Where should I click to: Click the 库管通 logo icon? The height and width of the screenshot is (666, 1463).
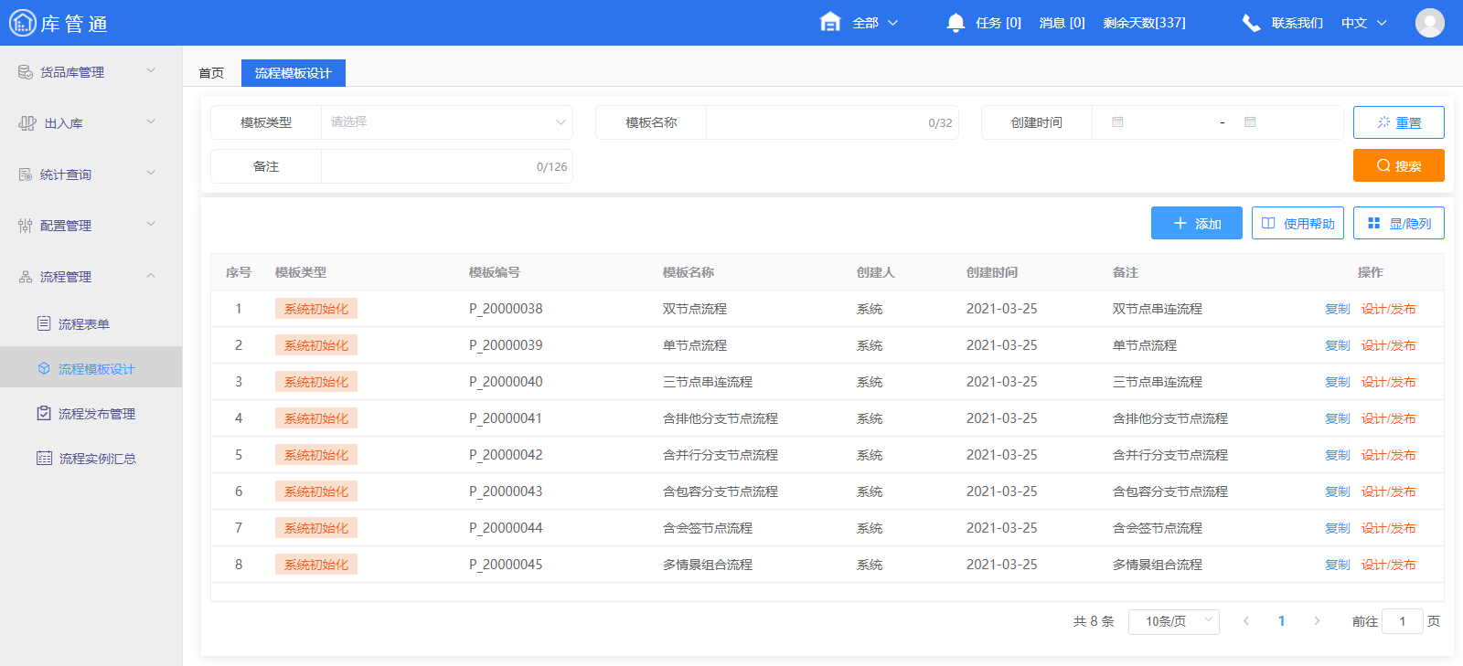22,23
